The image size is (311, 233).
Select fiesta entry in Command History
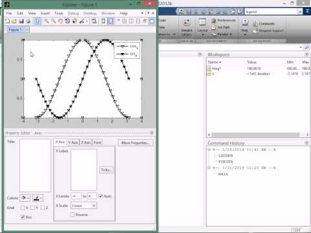click(x=225, y=162)
